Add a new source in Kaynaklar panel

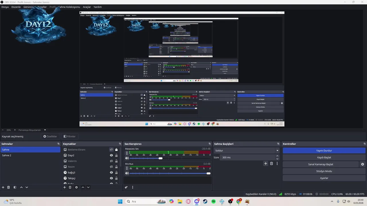[65, 187]
